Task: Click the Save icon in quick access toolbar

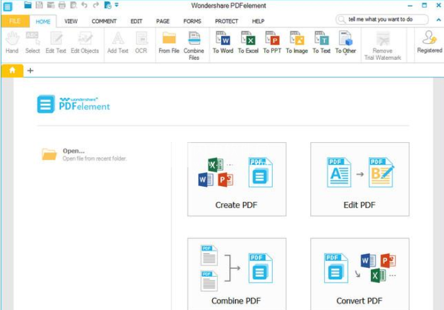Action: pyautogui.click(x=39, y=5)
